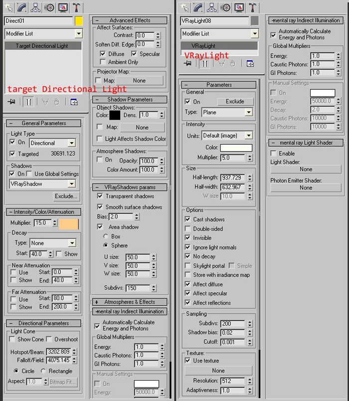Open Modifier List dropdown for Direct01
Image resolution: width=349 pixels, height=401 pixels.
pos(79,33)
